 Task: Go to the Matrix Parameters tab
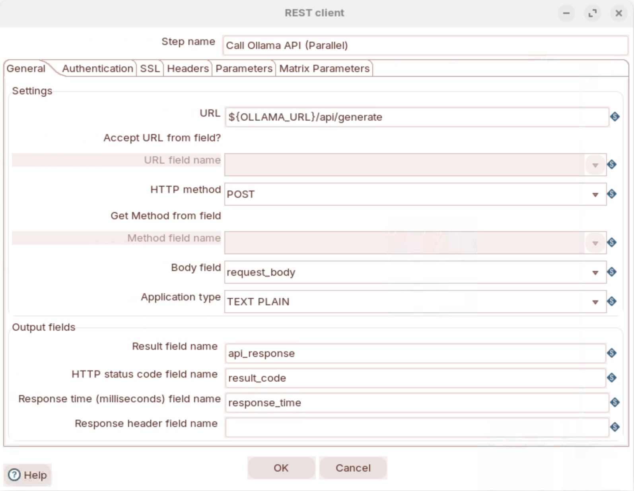coord(324,68)
